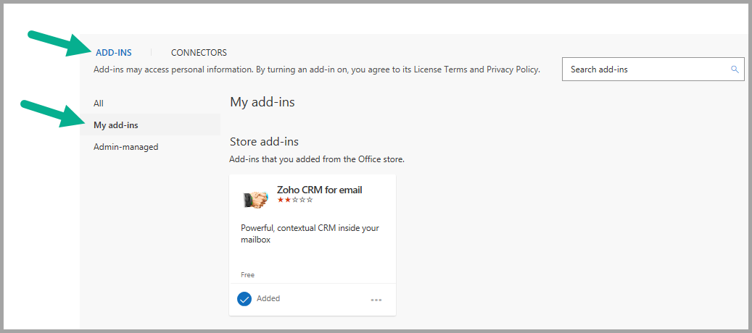752x333 pixels.
Task: Open the Zoho CRM for email title
Action: point(319,190)
